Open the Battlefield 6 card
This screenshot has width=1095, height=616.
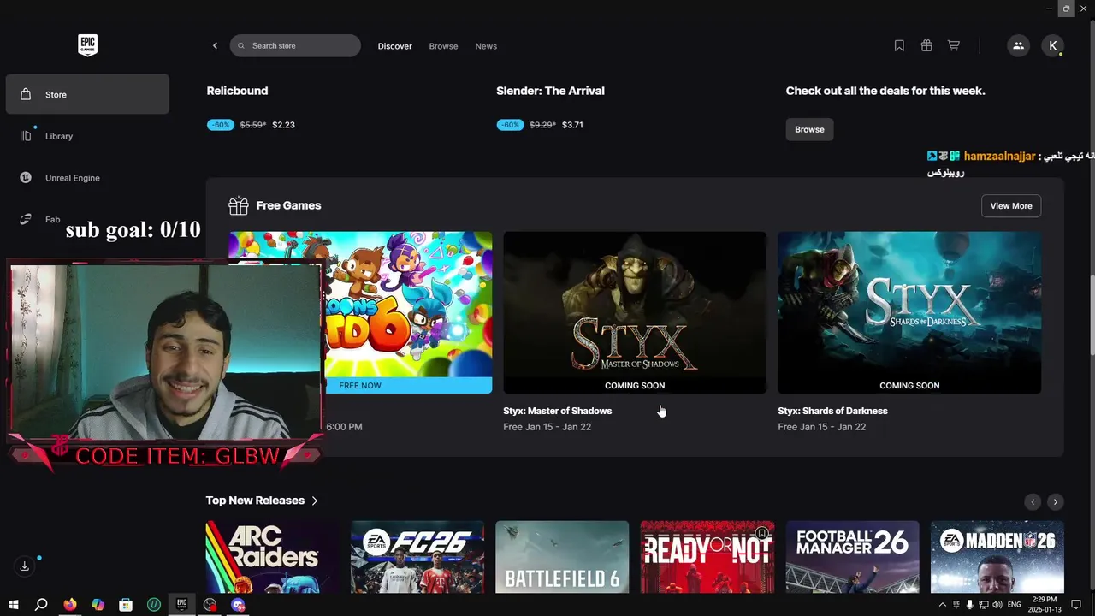tap(562, 557)
